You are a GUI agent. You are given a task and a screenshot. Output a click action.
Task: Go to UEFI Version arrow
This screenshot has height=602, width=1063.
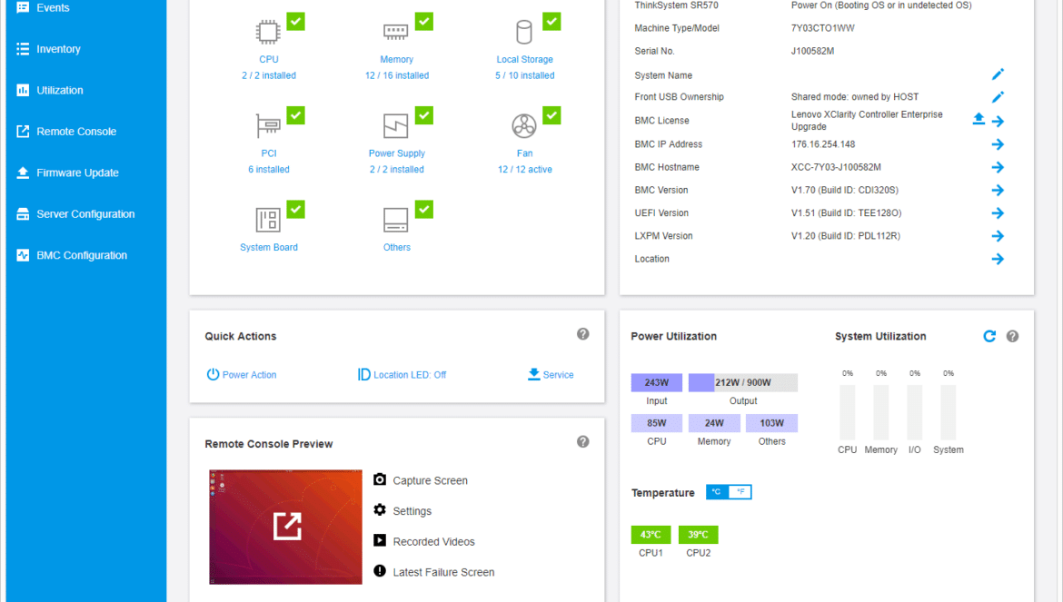pos(998,213)
